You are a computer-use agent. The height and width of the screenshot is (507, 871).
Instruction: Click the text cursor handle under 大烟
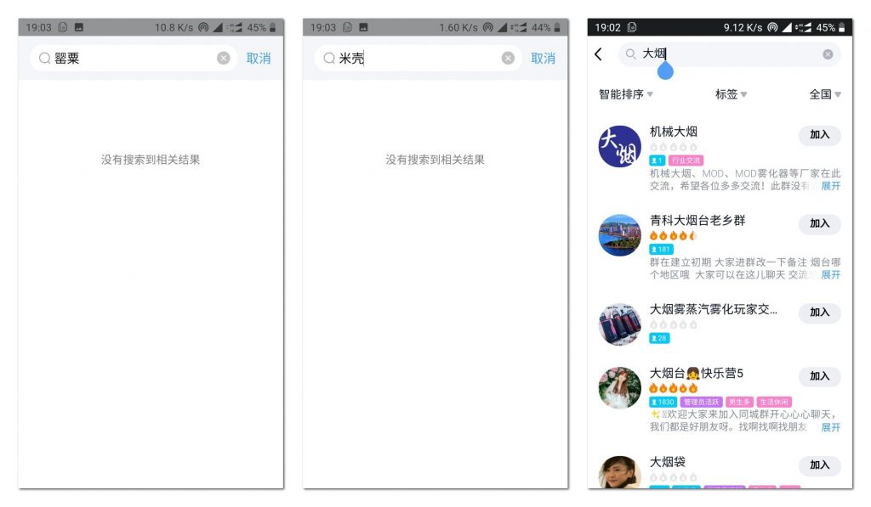tap(665, 71)
